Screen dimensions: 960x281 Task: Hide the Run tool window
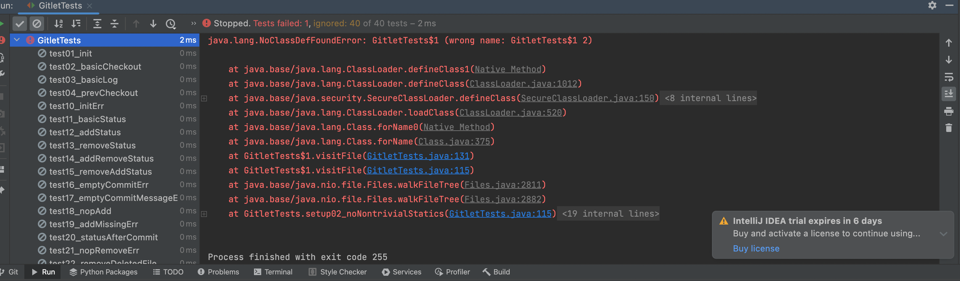click(949, 5)
